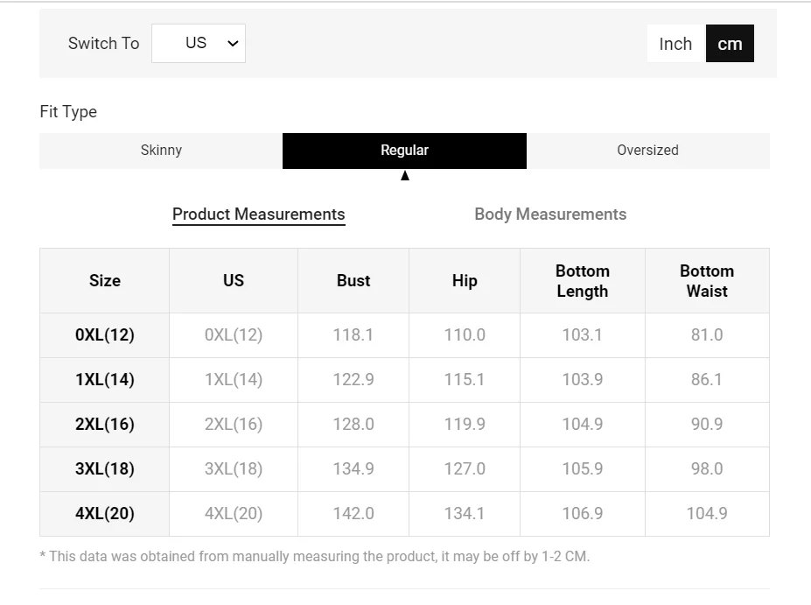Pick the Oversized fit type
Viewport: 811px width, 605px height.
(x=647, y=151)
